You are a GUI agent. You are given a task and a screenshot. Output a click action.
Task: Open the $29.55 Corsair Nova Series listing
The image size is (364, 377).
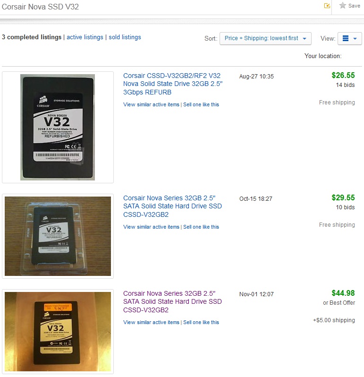point(172,206)
